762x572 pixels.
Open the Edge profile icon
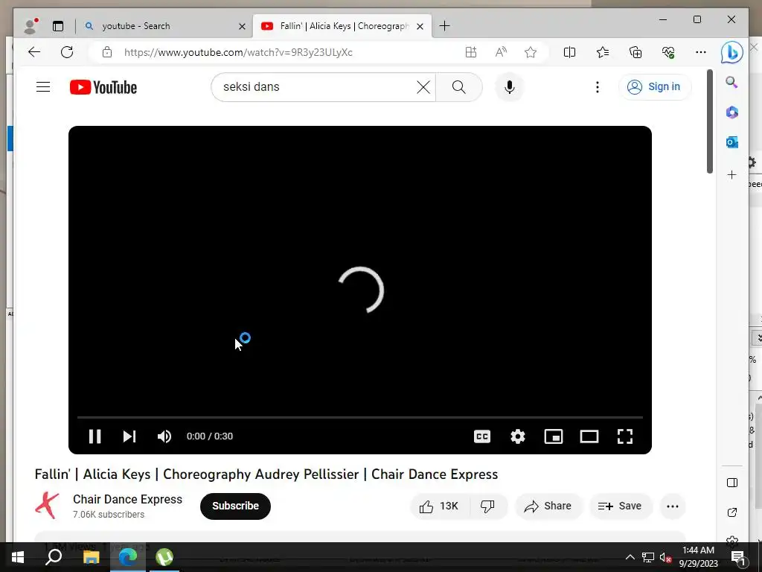31,26
